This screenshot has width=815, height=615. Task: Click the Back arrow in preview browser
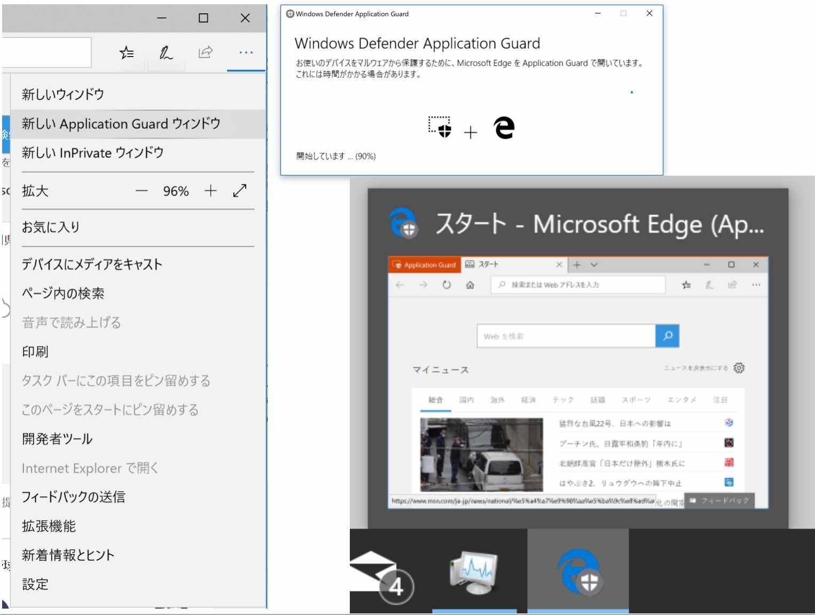399,285
